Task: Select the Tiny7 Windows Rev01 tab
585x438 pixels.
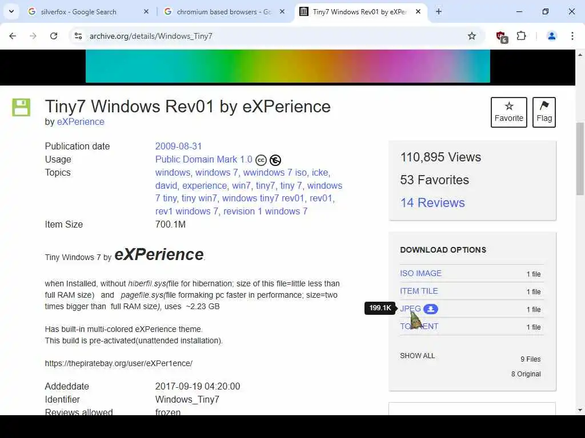Action: [359, 11]
